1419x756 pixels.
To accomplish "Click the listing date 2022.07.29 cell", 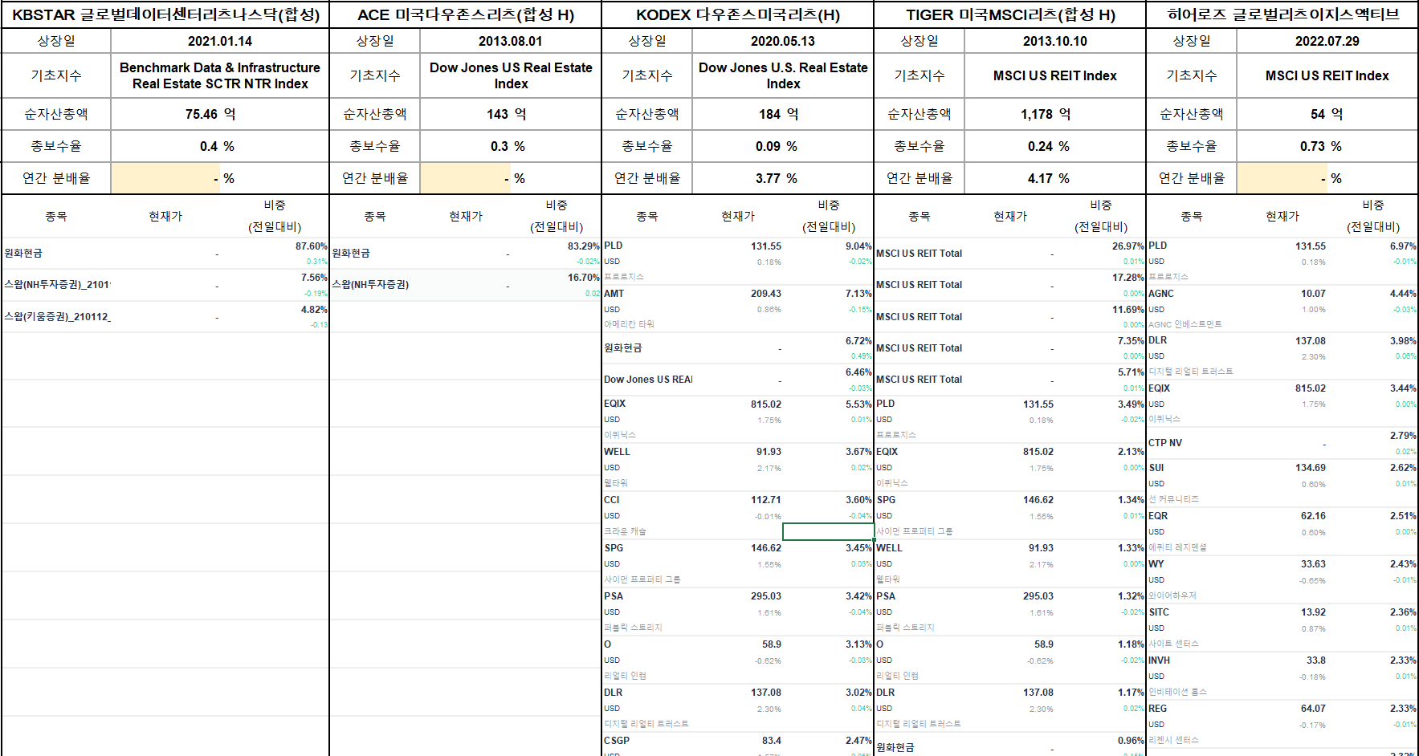I will (1327, 41).
